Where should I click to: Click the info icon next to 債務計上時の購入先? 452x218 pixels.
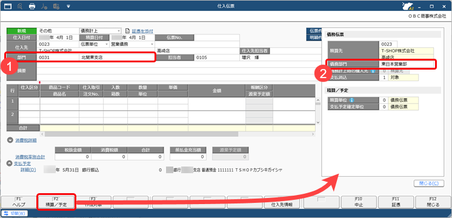pyautogui.click(x=373, y=71)
